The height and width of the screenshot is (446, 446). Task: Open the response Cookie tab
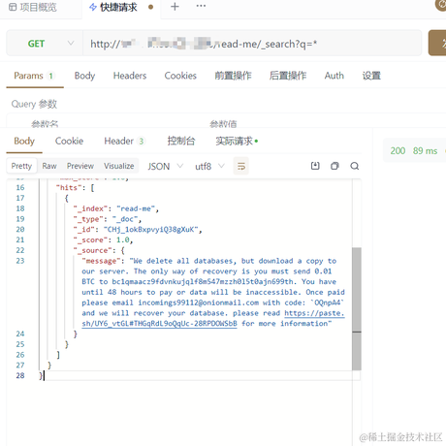69,141
